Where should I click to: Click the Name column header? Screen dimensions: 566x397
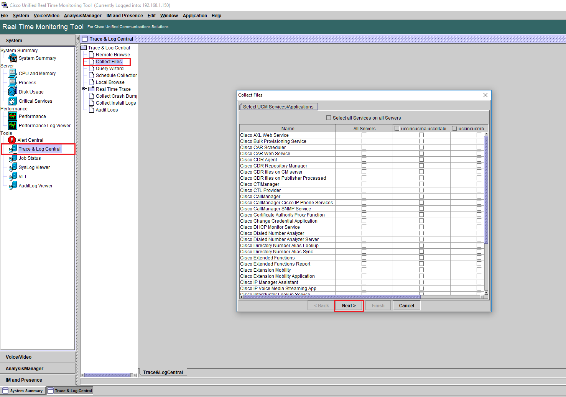[x=288, y=128]
